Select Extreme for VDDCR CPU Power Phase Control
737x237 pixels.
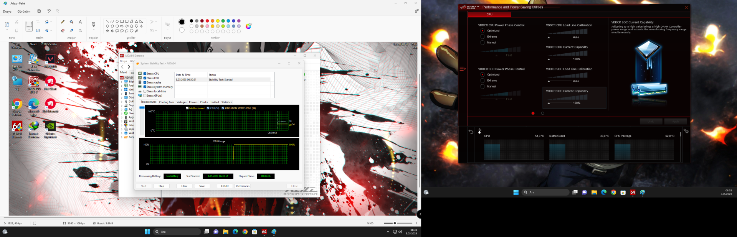483,36
